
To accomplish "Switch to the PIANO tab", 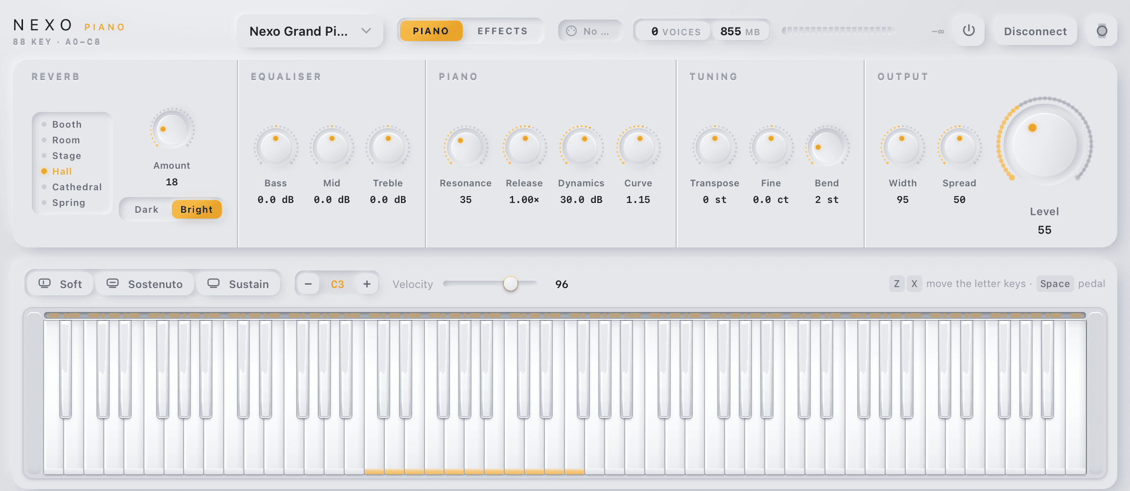I will click(431, 31).
